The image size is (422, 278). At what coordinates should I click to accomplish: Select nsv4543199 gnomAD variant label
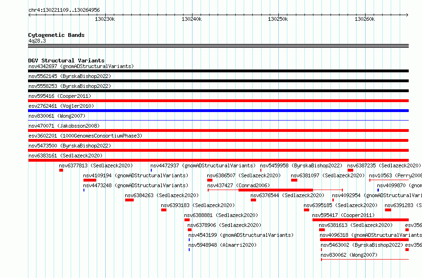point(241,235)
